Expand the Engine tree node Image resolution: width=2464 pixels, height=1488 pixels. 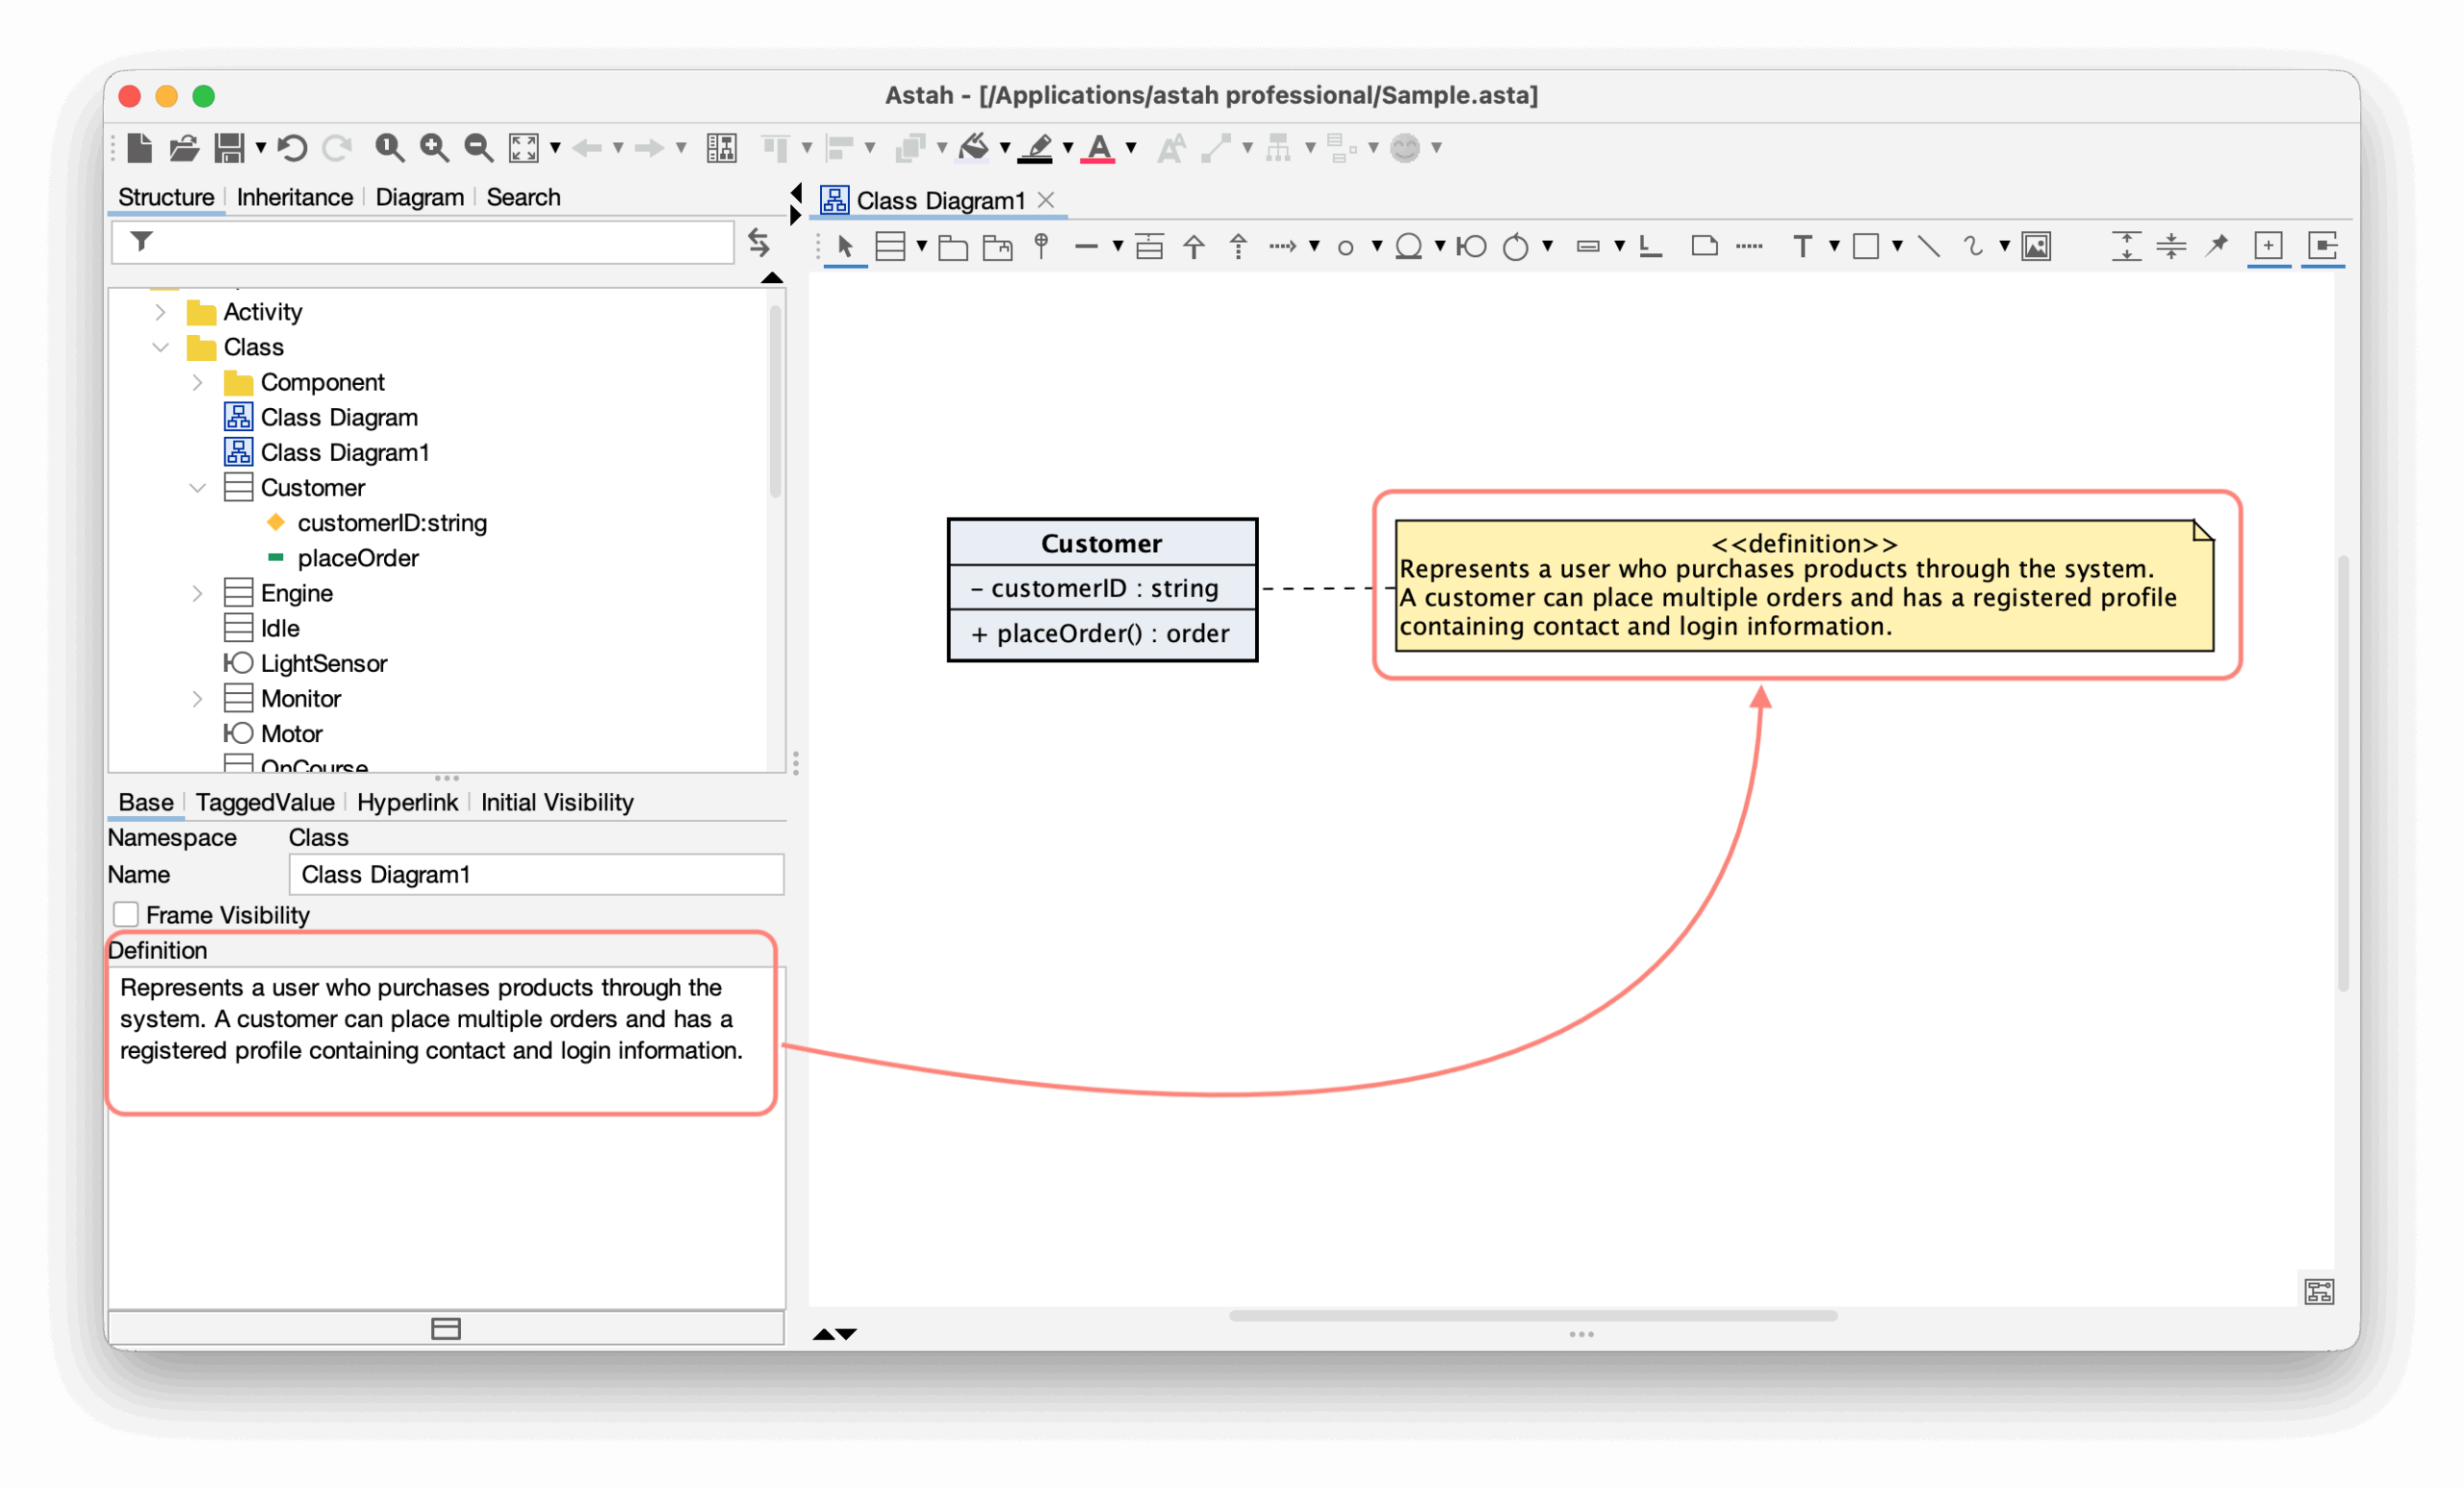[197, 593]
